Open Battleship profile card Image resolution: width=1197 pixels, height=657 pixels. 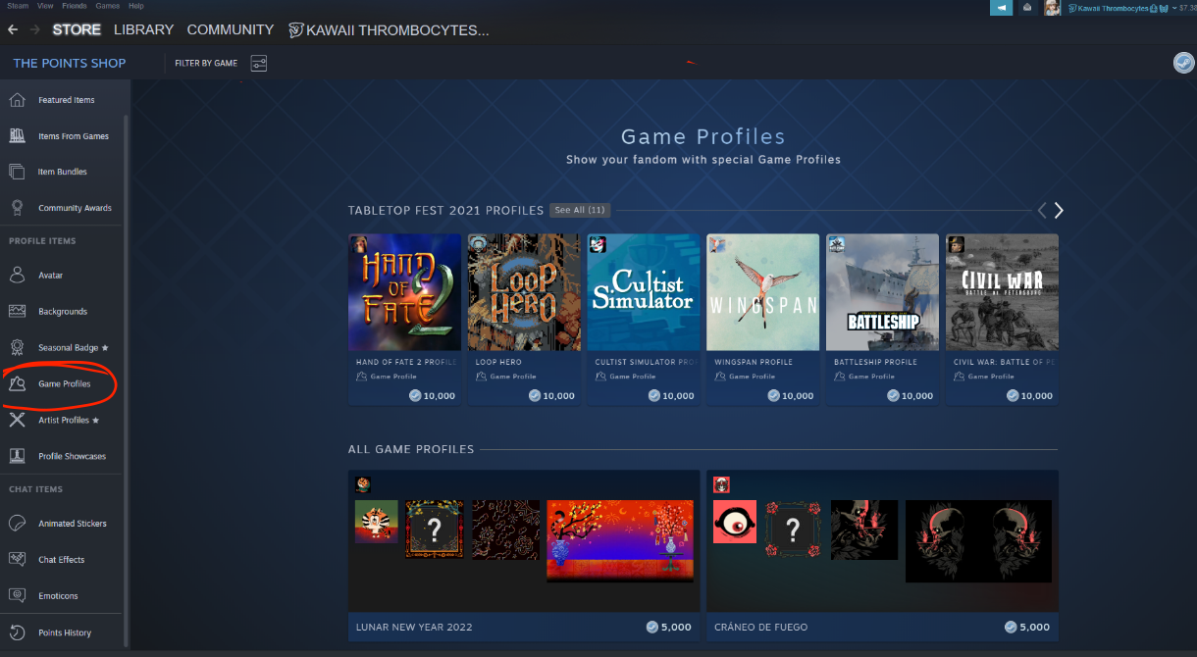point(883,320)
